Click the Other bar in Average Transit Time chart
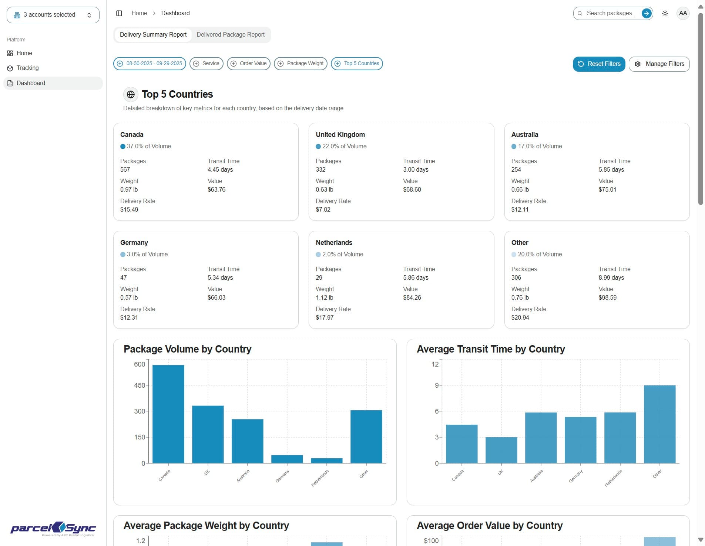 click(x=660, y=424)
